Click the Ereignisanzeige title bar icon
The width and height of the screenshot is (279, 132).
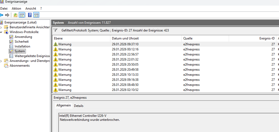[2, 2]
